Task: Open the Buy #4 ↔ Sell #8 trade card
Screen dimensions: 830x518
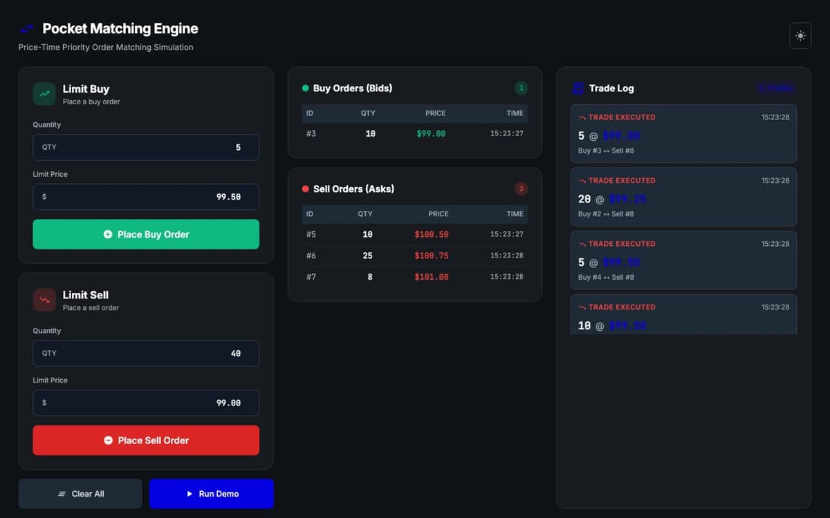Action: click(683, 260)
